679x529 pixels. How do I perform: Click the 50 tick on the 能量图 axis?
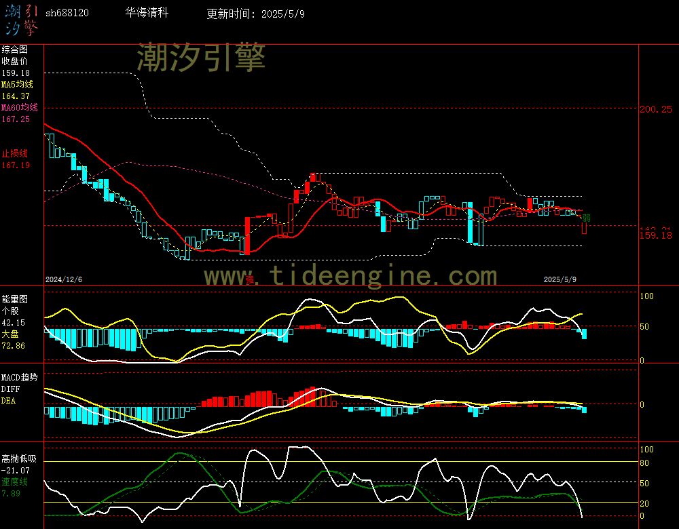coord(644,327)
